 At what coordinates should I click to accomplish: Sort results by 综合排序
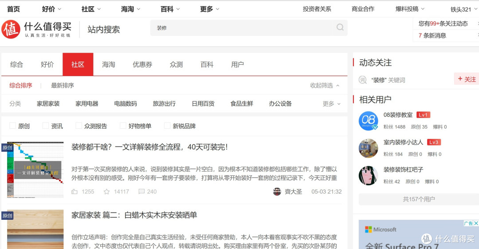tap(21, 85)
